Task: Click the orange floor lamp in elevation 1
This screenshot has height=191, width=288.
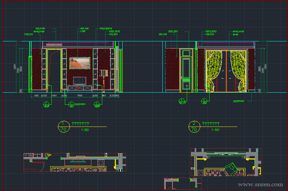Action: (104, 81)
